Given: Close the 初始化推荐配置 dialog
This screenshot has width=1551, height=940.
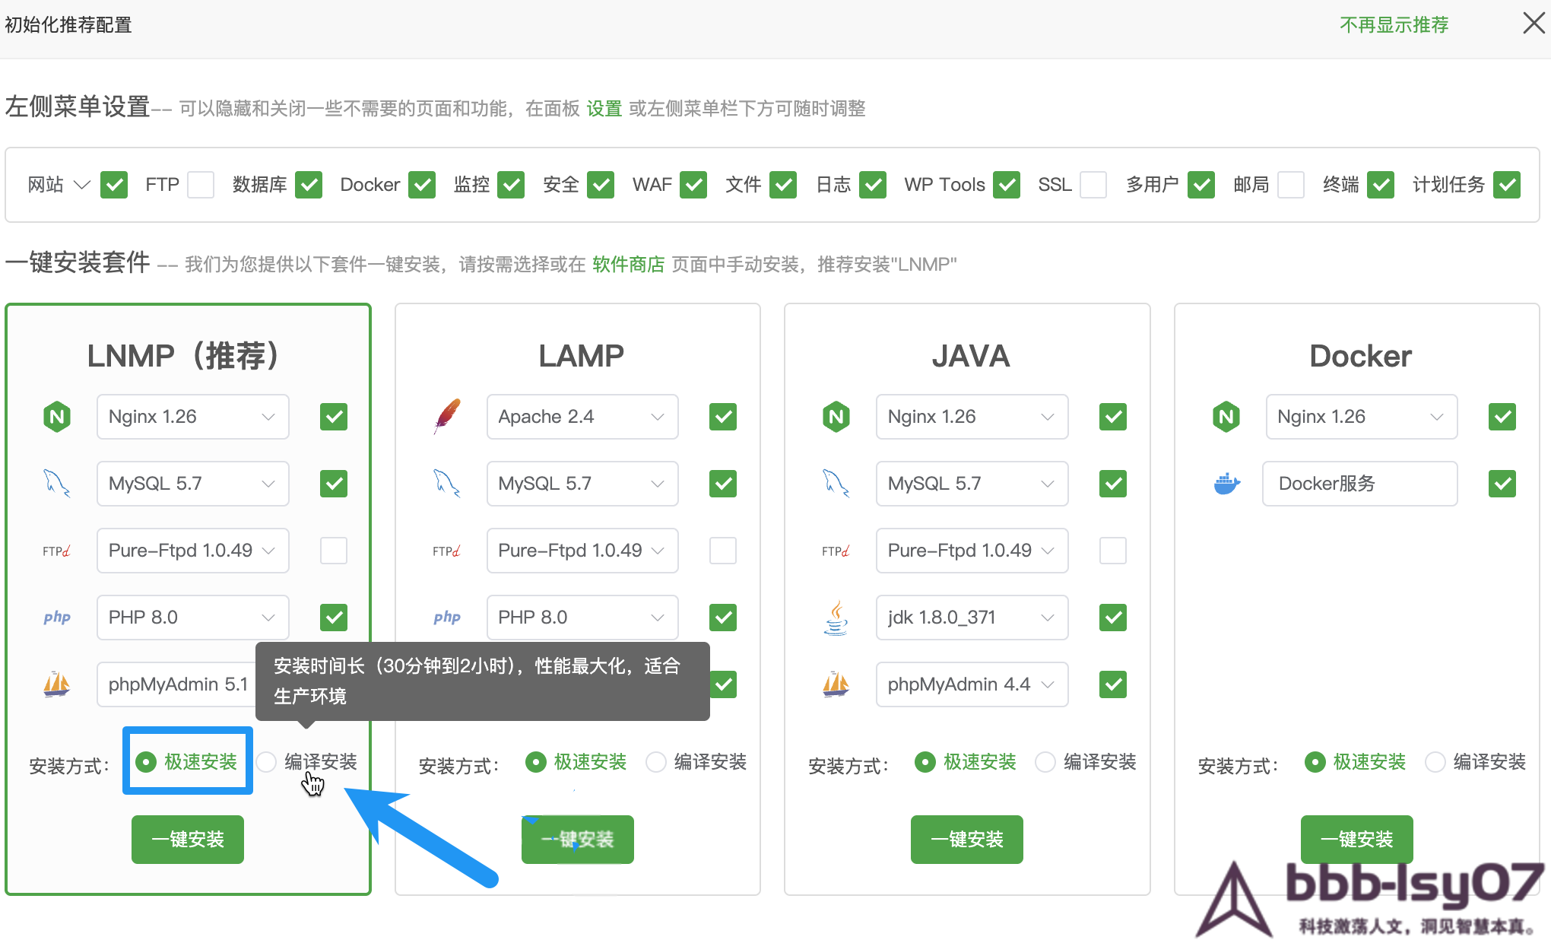Looking at the screenshot, I should pyautogui.click(x=1534, y=24).
